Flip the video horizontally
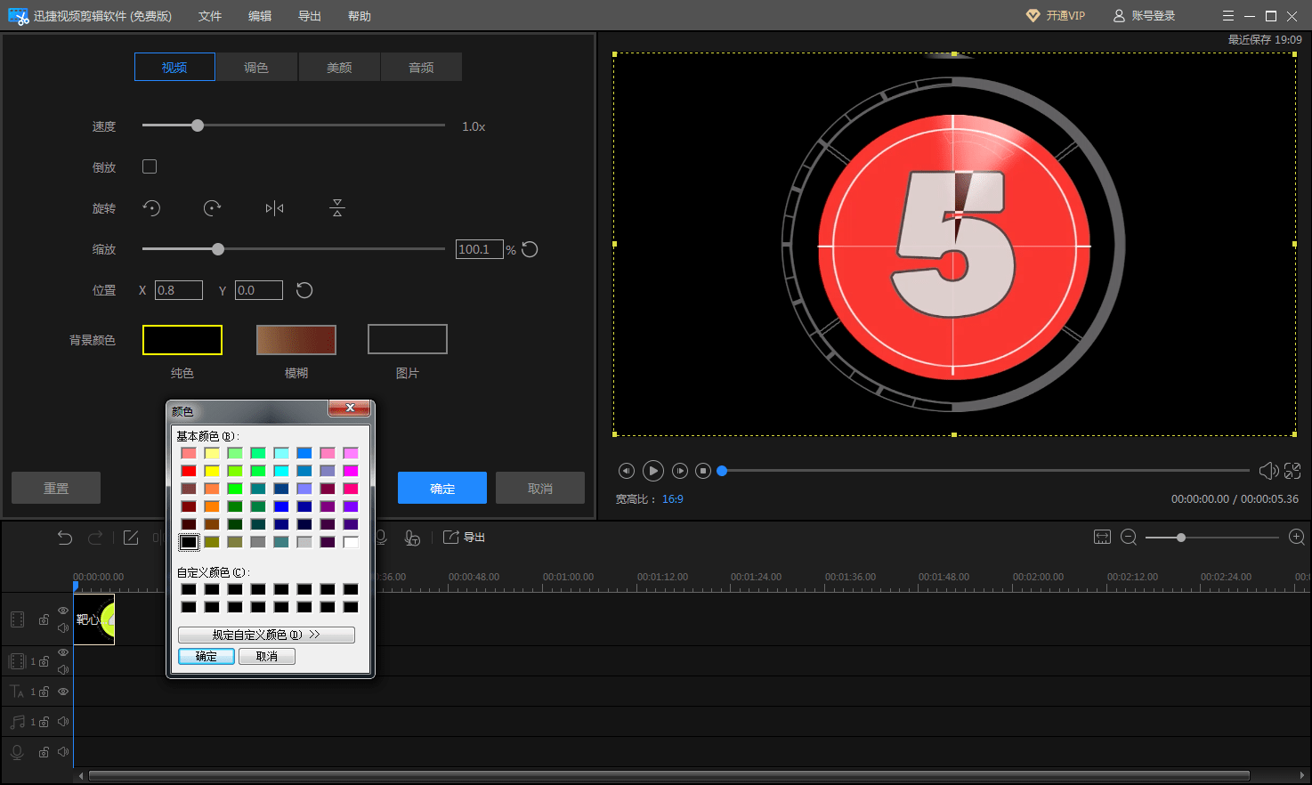1312x785 pixels. tap(274, 208)
